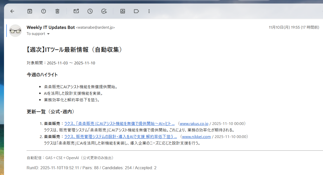Archive this email

click(x=30, y=11)
